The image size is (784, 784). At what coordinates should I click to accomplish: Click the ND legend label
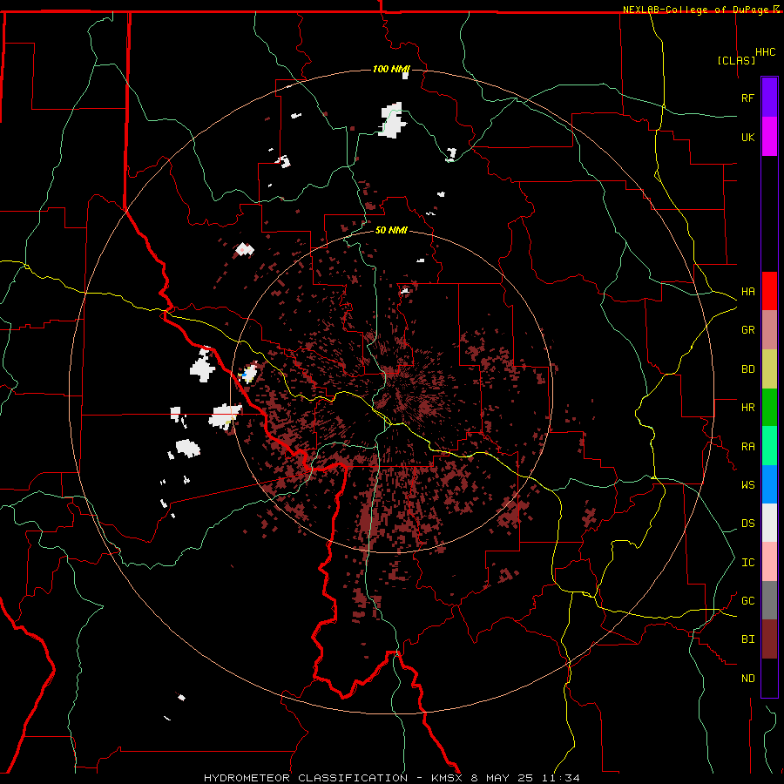click(x=747, y=679)
